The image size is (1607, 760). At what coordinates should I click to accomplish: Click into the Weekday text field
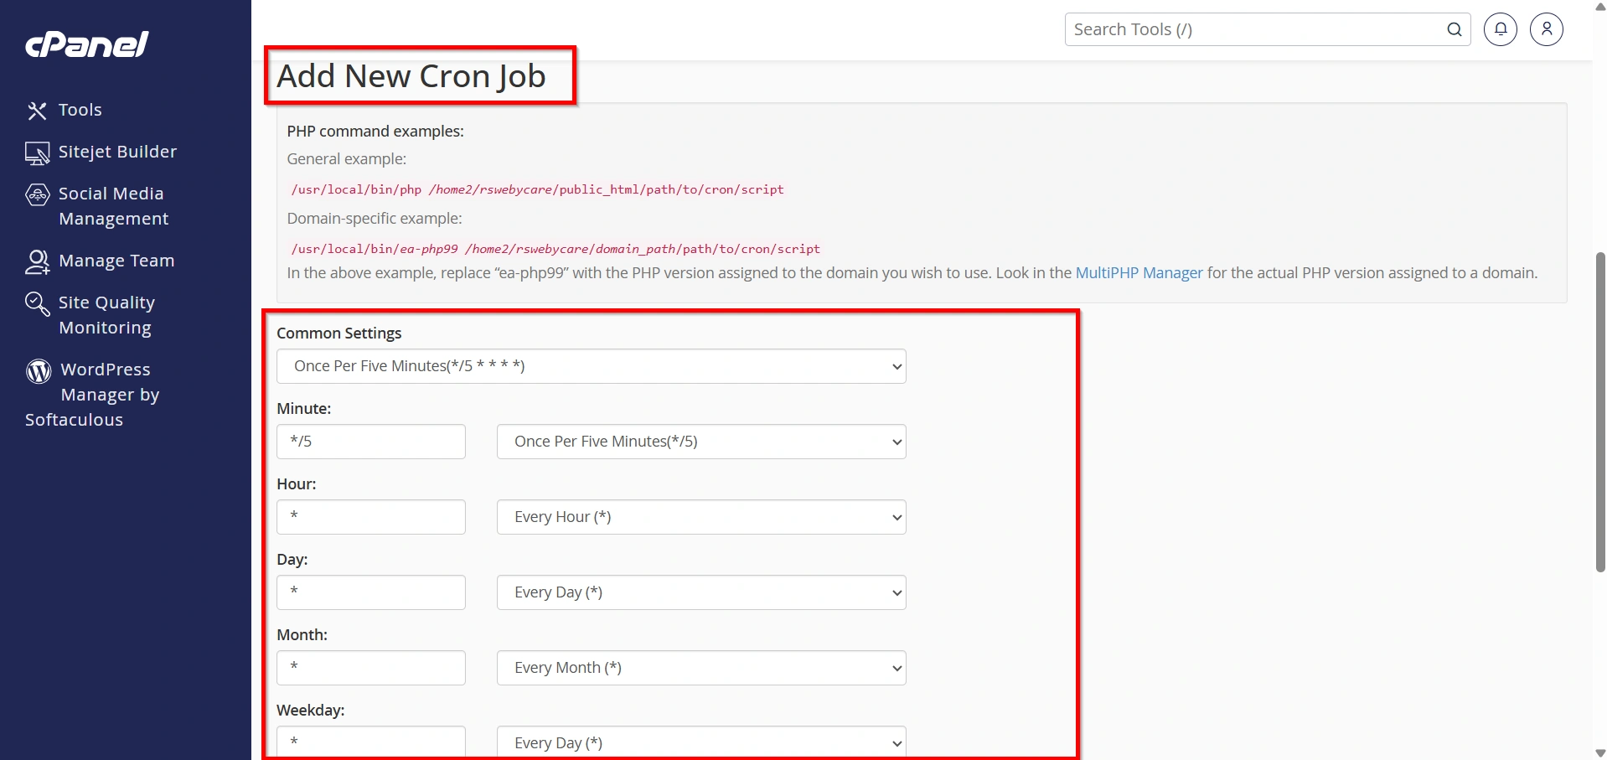pyautogui.click(x=371, y=742)
